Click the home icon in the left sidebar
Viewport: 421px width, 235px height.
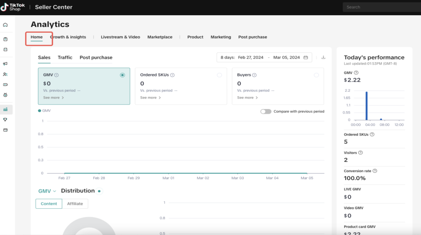(5, 25)
